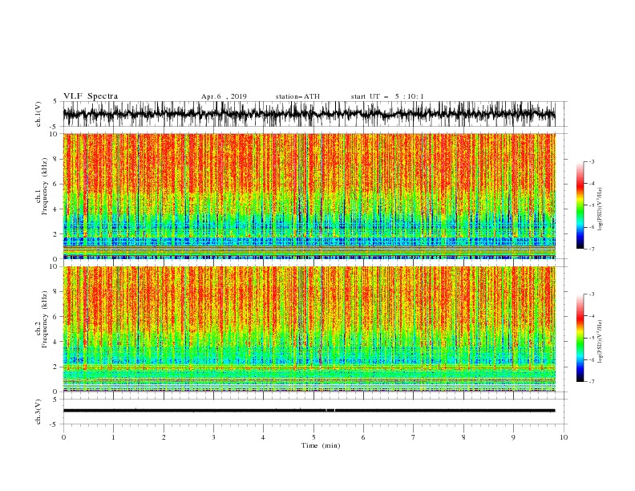Screen dimensions: 635x491
Task: Click the "0" tick on the time axis
Action: pyautogui.click(x=63, y=437)
